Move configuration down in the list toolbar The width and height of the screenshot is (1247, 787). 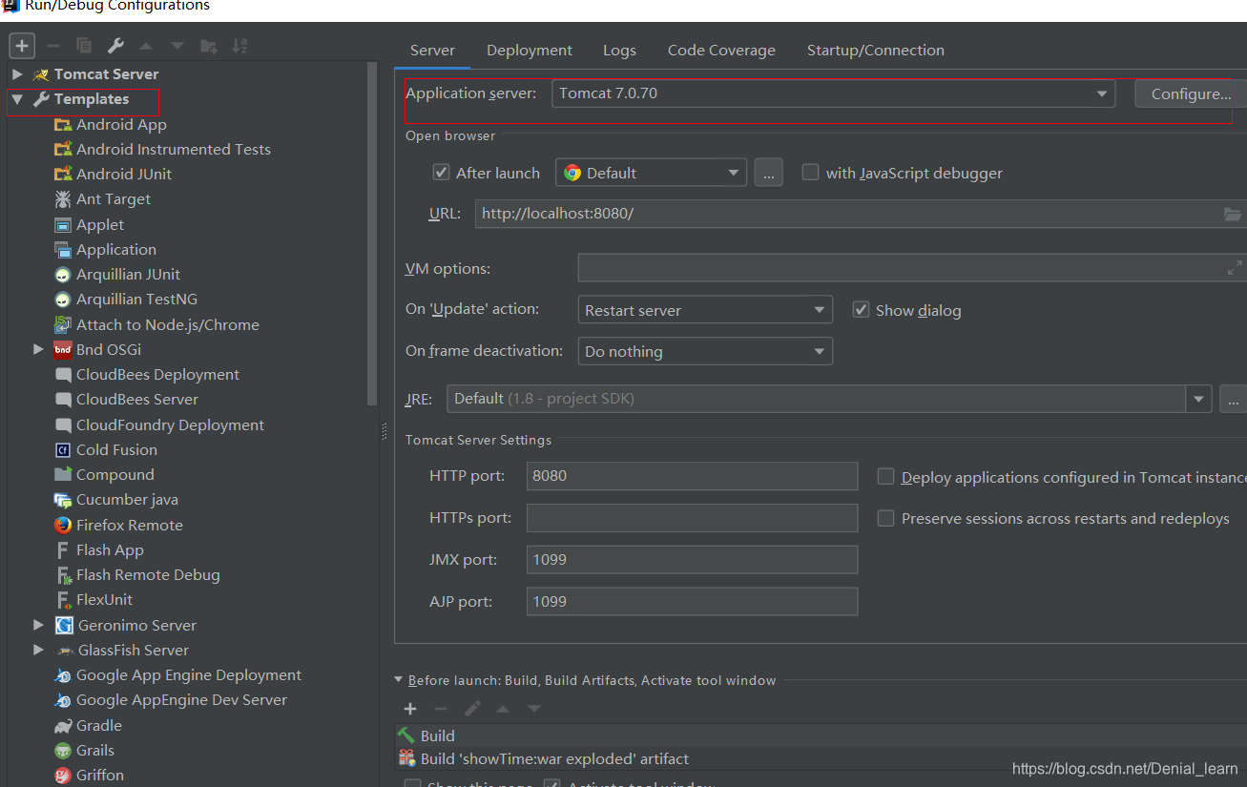point(177,46)
